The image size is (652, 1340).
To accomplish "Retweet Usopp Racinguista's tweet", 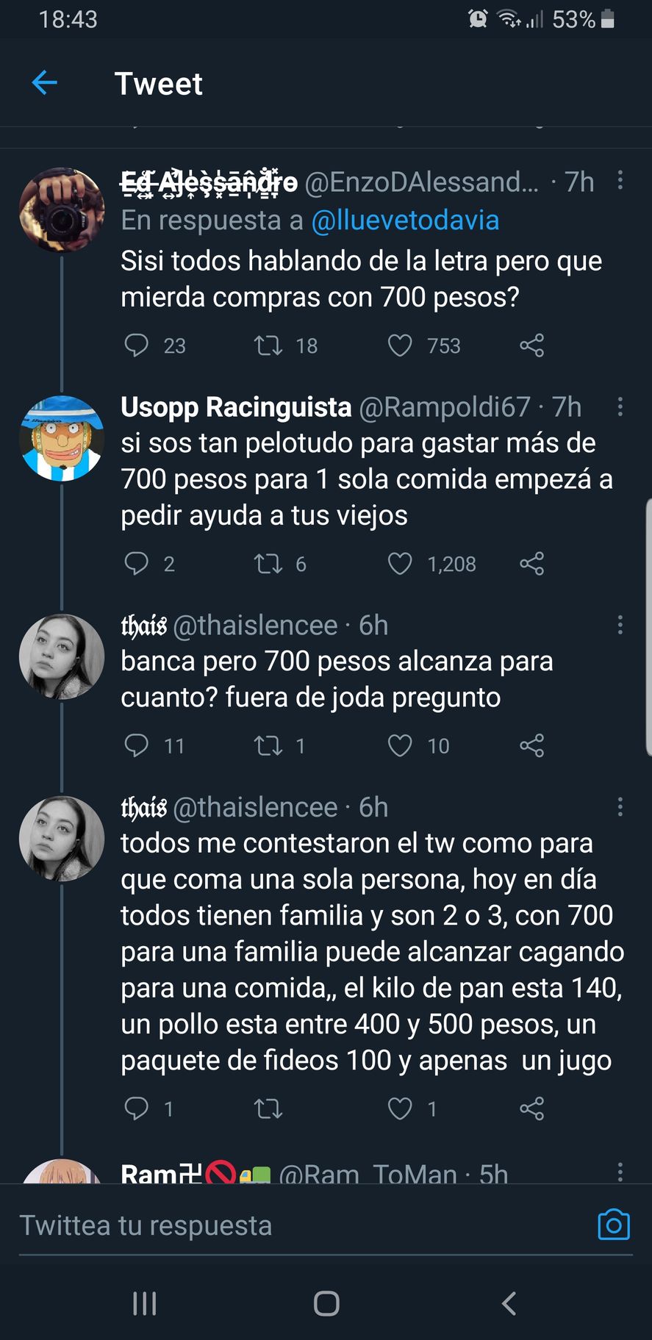I will pyautogui.click(x=268, y=564).
